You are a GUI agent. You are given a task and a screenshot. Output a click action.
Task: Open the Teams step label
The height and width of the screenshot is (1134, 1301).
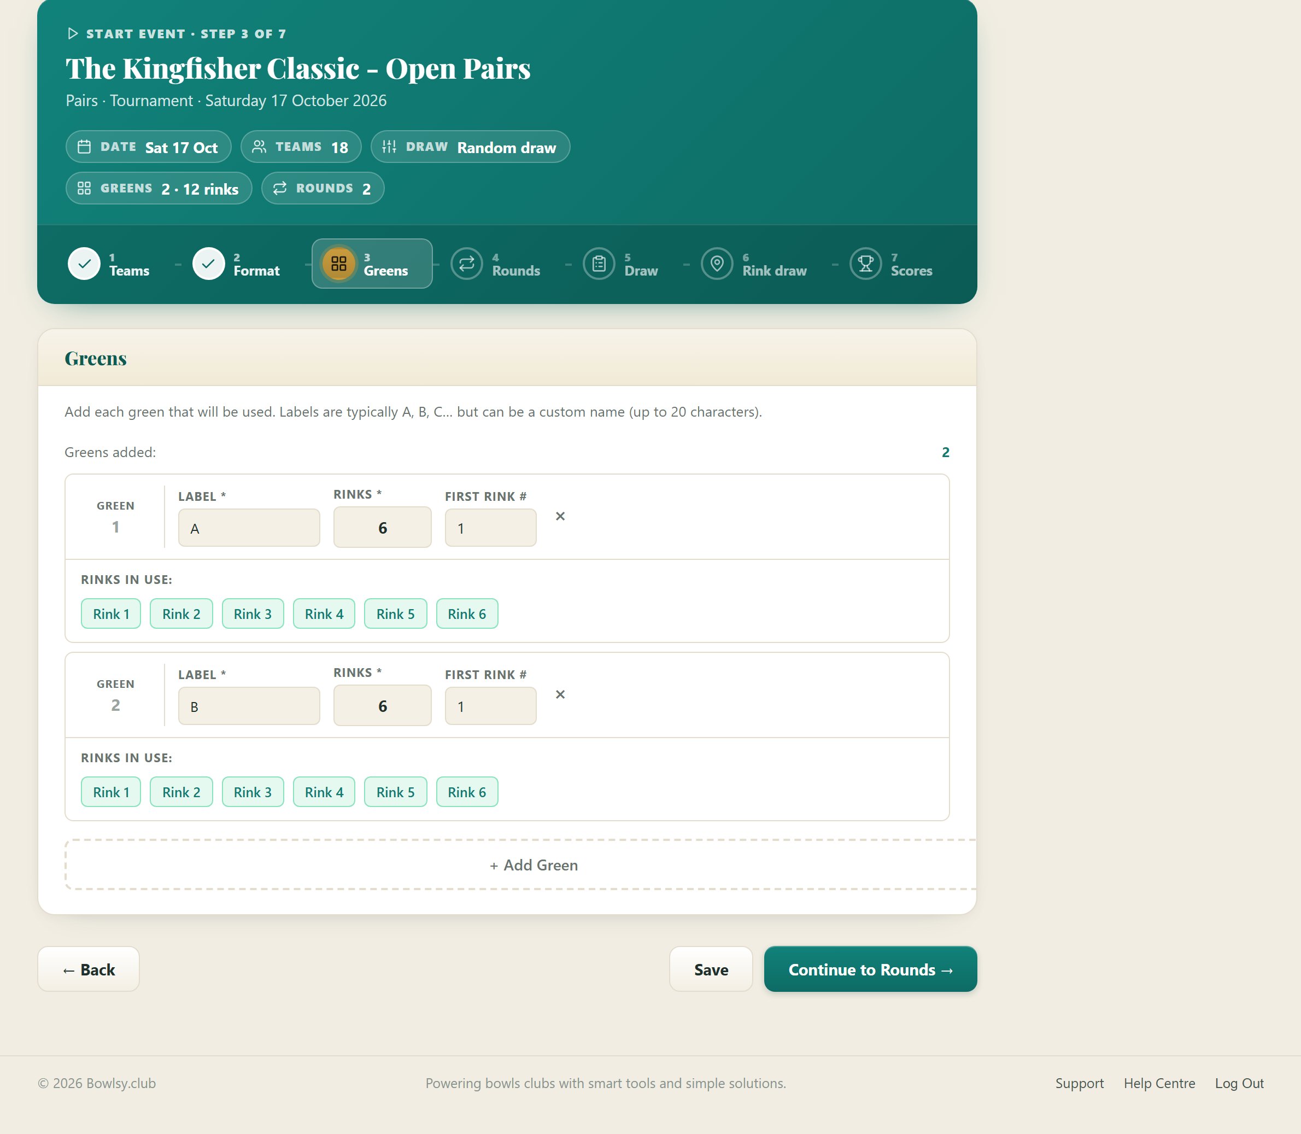tap(129, 271)
